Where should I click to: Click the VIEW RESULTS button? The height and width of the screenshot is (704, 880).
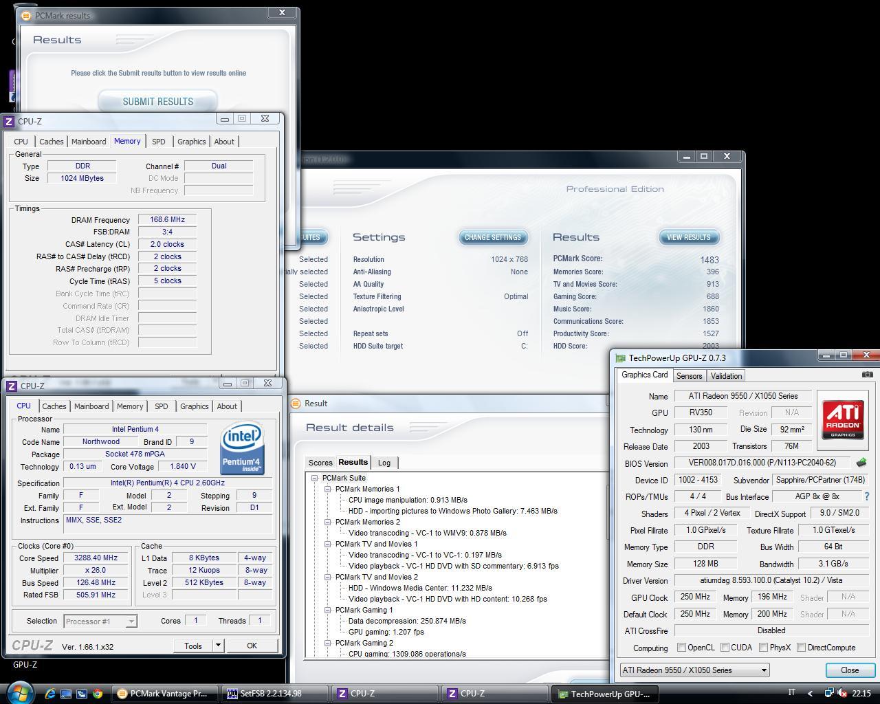689,237
